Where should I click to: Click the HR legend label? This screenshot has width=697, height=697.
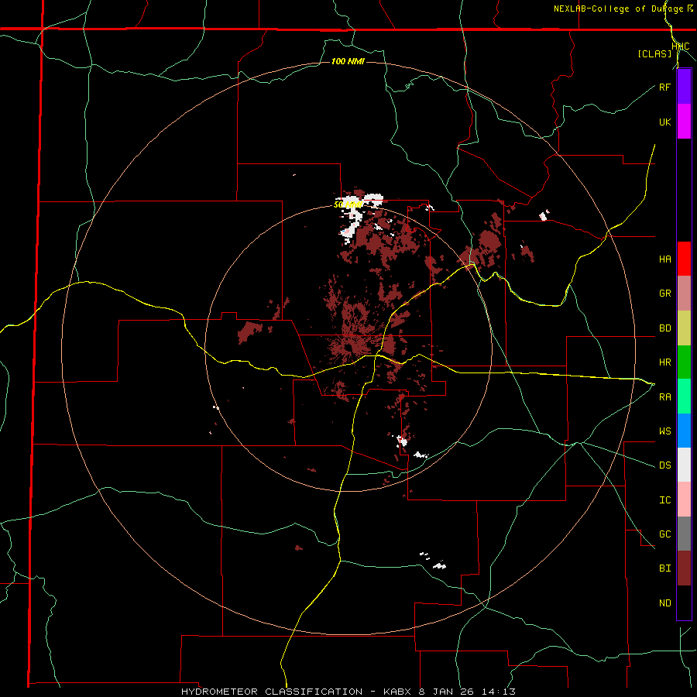click(x=665, y=362)
